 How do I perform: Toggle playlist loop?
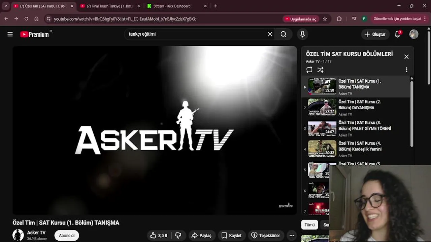coord(309,70)
